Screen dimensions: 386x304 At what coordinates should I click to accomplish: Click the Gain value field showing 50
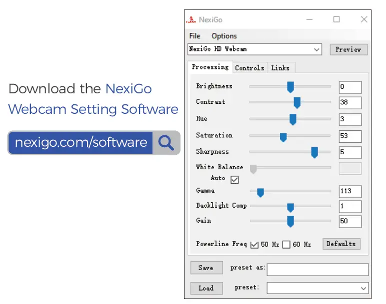[350, 222]
